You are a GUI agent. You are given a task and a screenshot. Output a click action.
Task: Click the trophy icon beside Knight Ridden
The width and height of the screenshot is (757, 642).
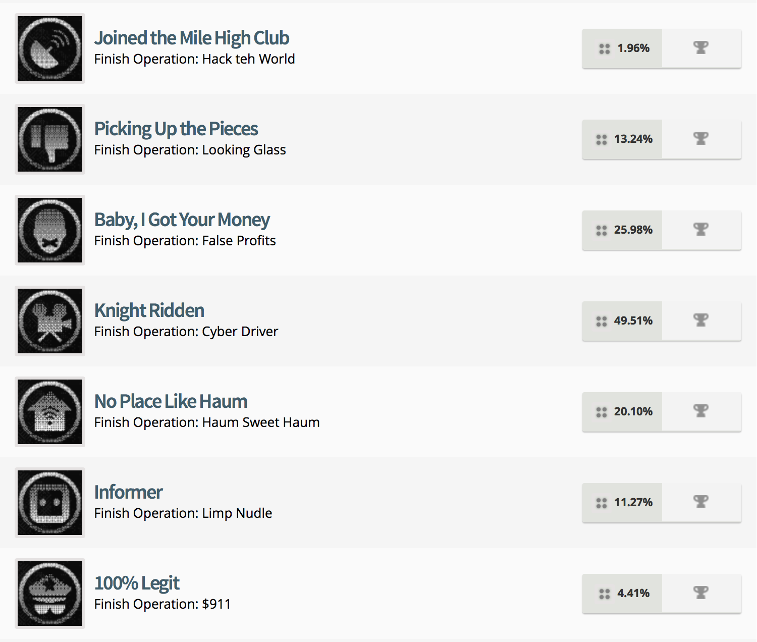click(x=701, y=320)
